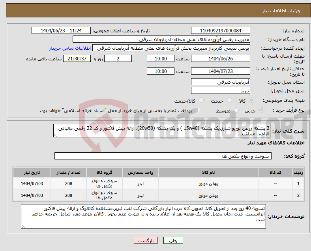Select the متوسط purchase type radio
This screenshot has width=311, height=251.
coord(236,110)
